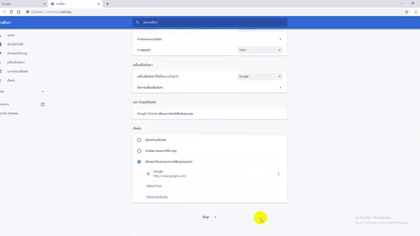Switch to the Google tab

pos(21,4)
